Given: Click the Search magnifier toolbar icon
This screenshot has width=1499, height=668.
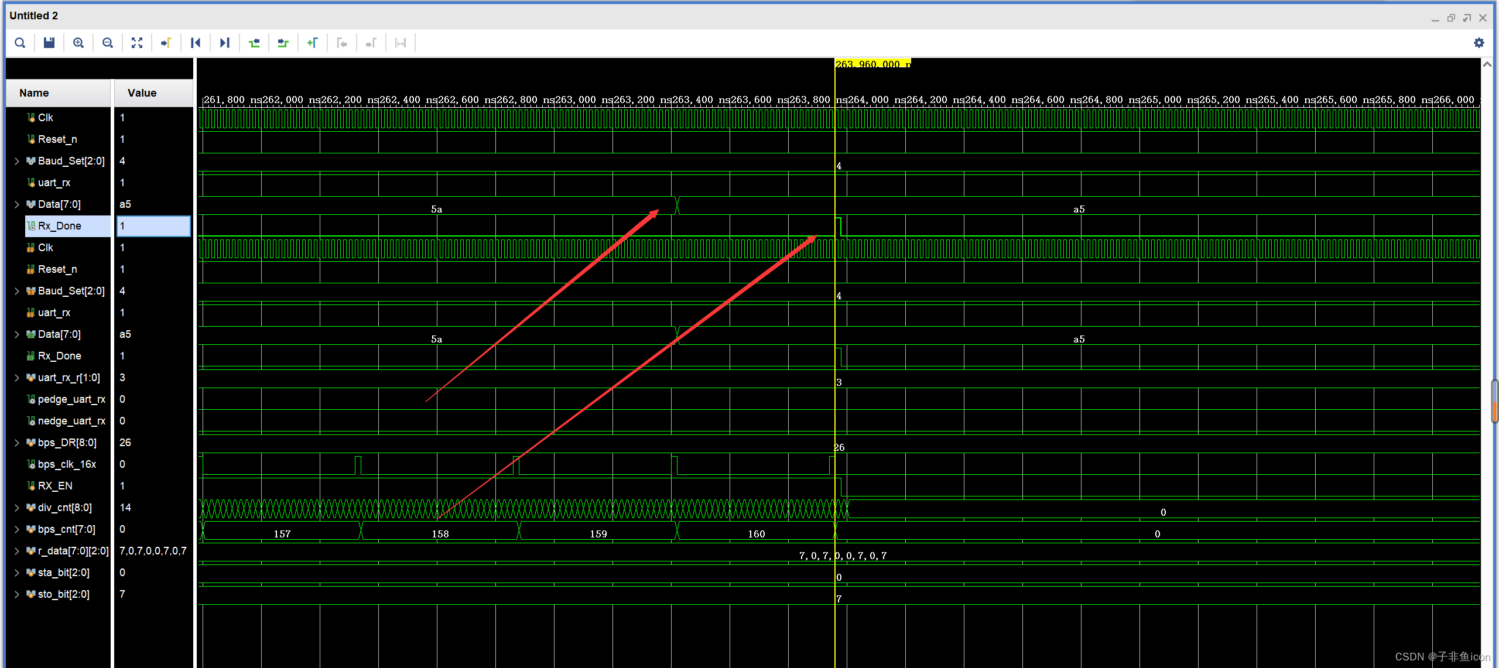Looking at the screenshot, I should pos(20,43).
